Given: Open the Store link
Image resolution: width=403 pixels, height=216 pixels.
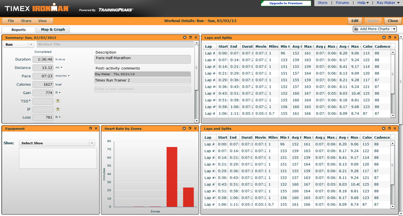Looking at the screenshot, I should click(x=322, y=3).
